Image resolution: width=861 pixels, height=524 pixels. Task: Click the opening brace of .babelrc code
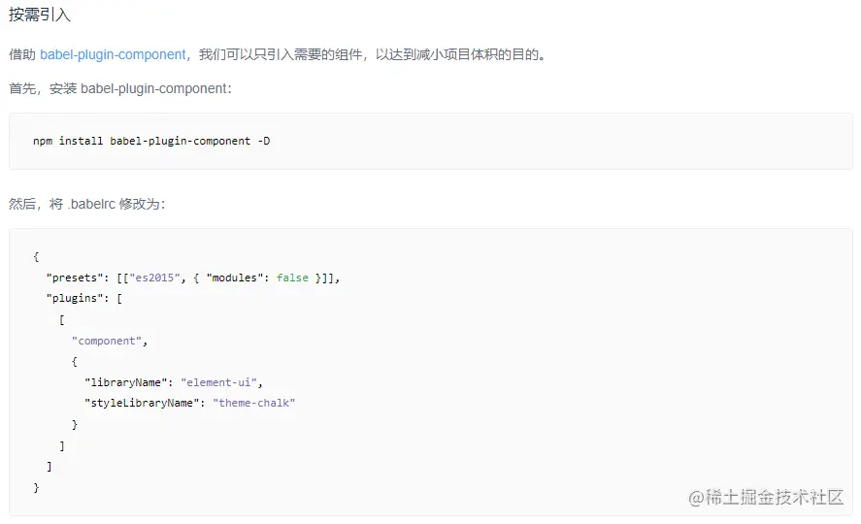(x=36, y=256)
